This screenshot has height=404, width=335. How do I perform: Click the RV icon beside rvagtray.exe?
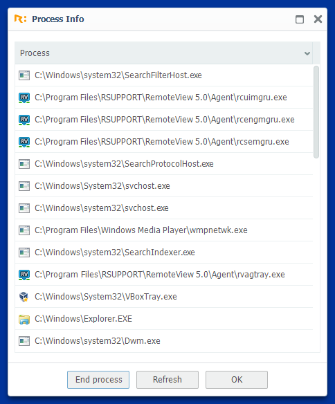click(24, 275)
